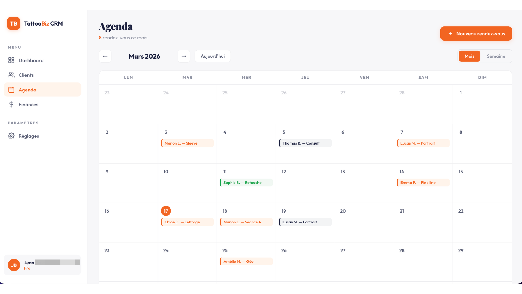522x294 pixels.
Task: Click the Nouveau rendez-vous button
Action: pos(476,33)
